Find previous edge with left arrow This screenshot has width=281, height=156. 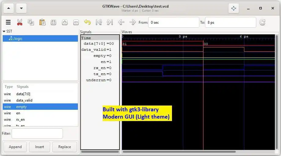click(x=121, y=22)
